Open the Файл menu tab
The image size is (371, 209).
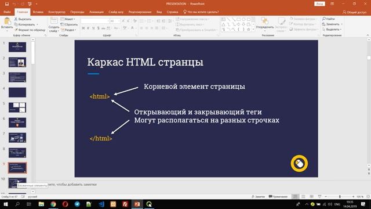[7, 12]
